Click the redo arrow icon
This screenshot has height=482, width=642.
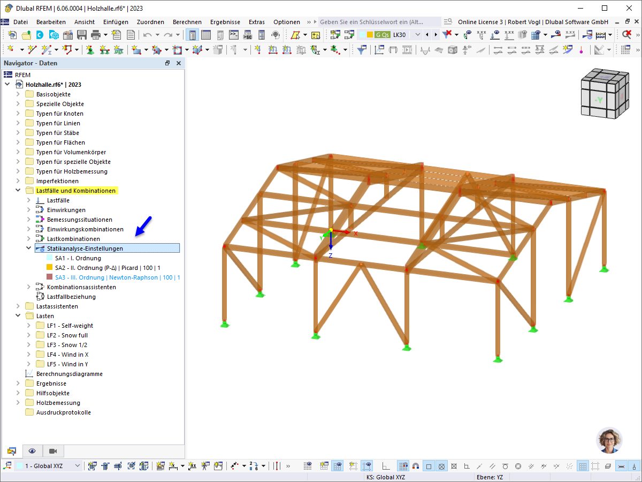(168, 35)
